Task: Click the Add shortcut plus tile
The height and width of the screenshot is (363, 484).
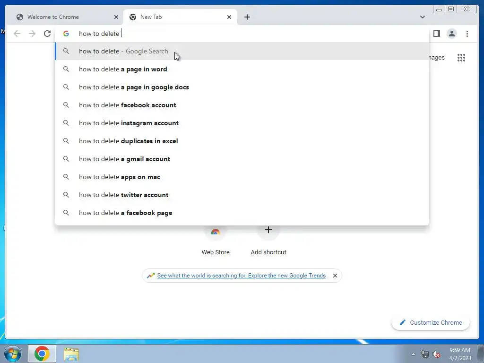Action: pos(268,241)
